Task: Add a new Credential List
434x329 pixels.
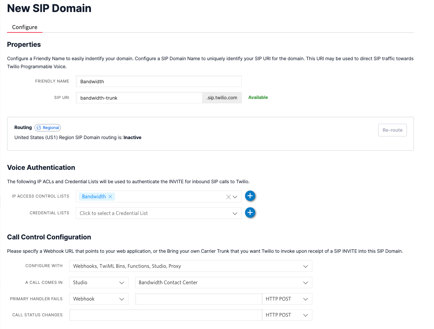Action: click(250, 213)
